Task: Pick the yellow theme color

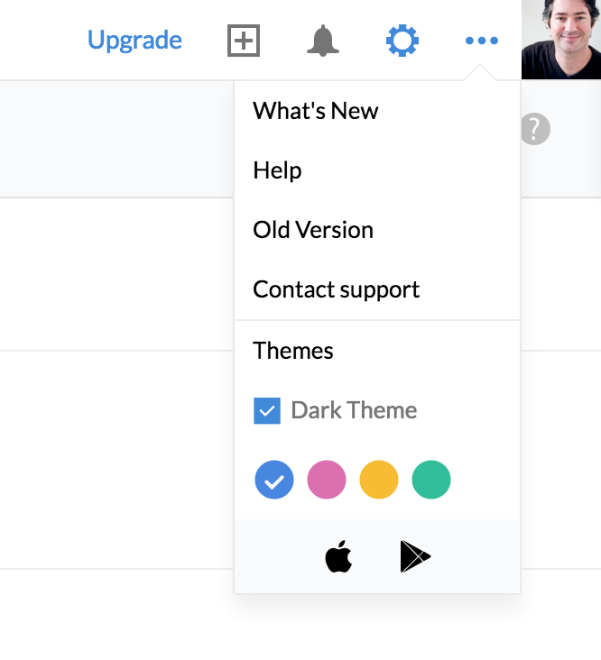Action: pyautogui.click(x=379, y=481)
